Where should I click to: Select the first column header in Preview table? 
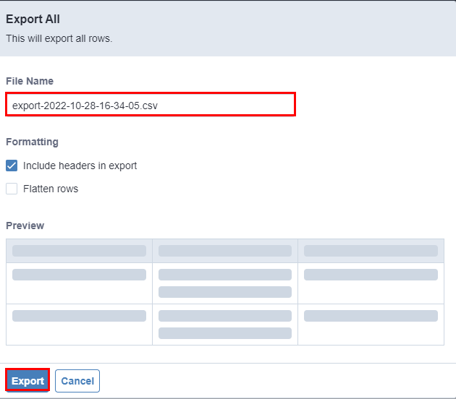point(79,251)
